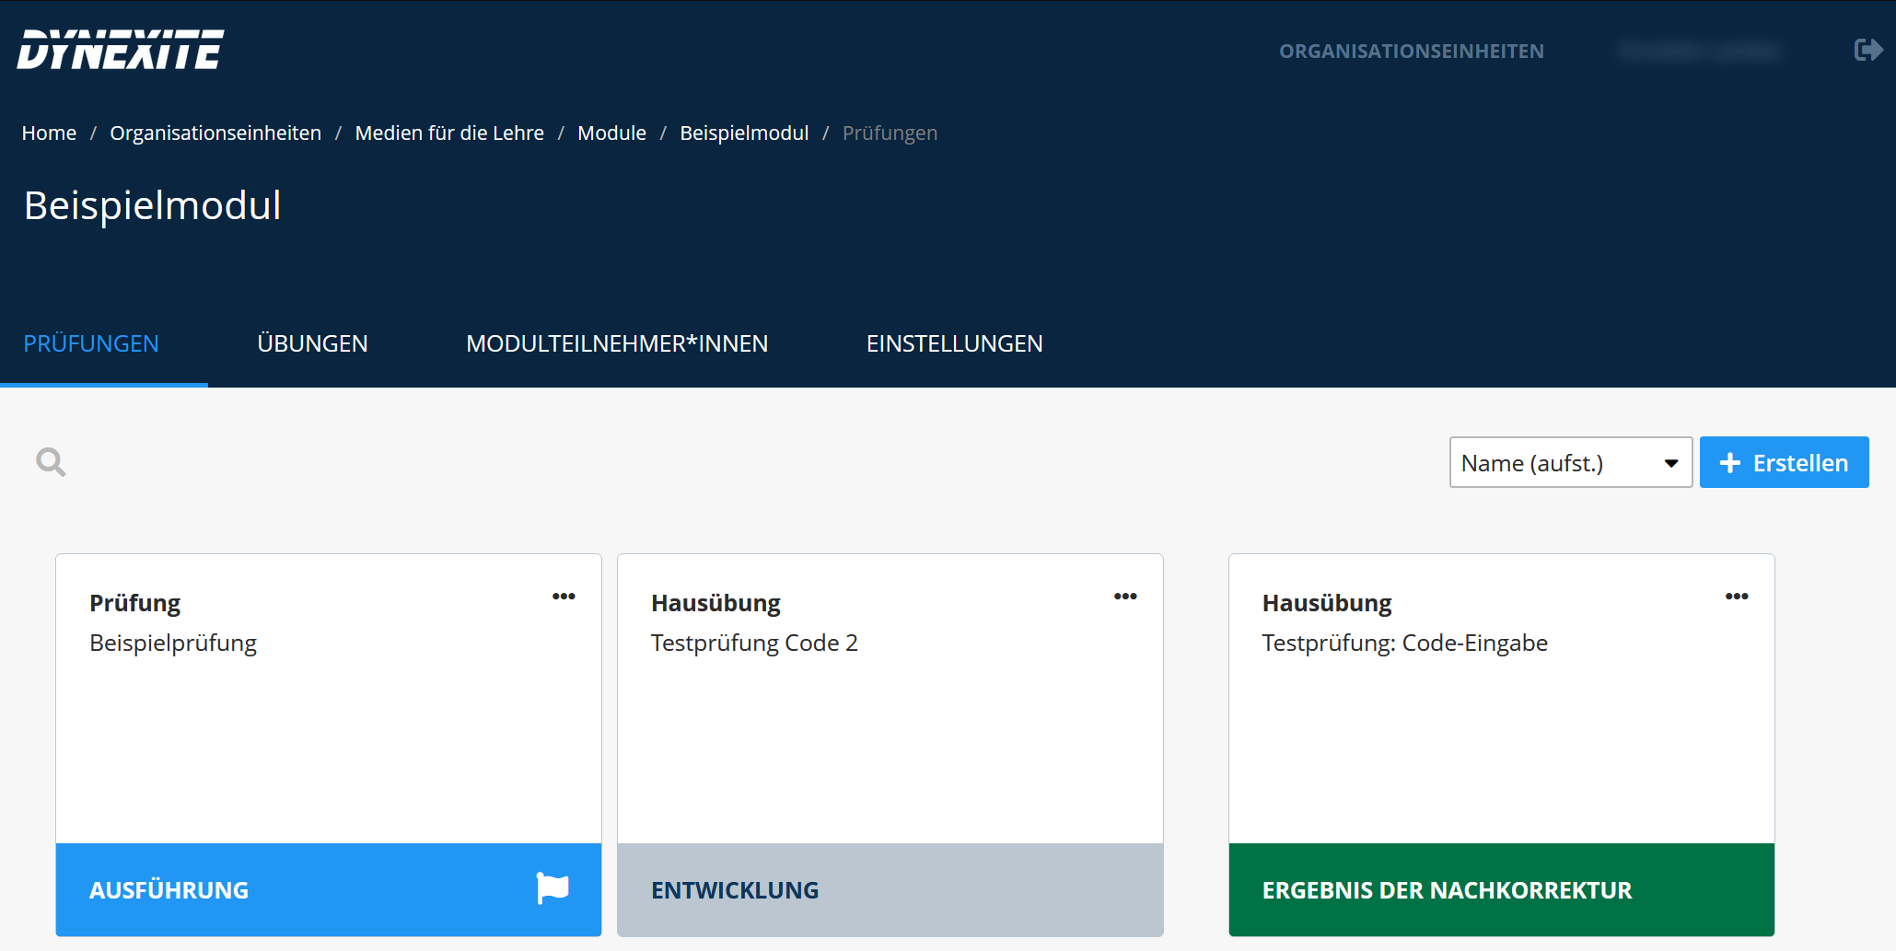Click the Entwicklung status bar

890,889
